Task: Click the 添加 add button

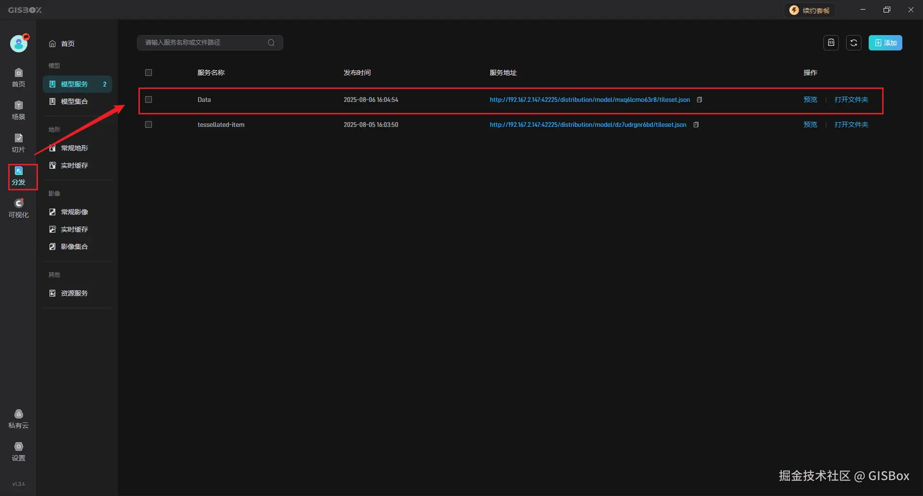Action: 886,43
